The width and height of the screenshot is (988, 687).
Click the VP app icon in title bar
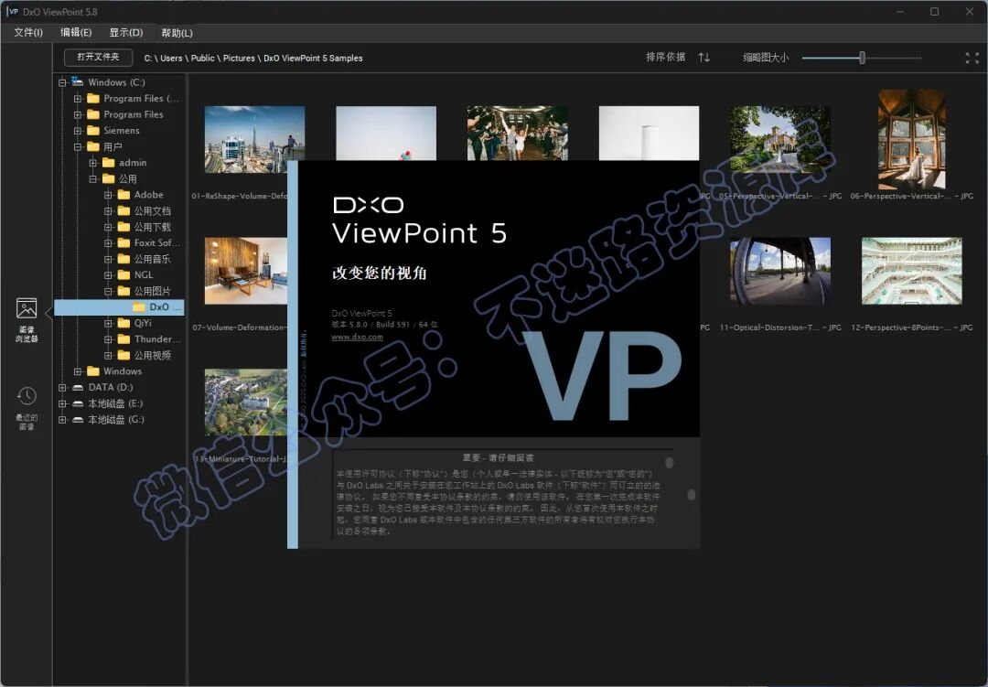click(13, 11)
